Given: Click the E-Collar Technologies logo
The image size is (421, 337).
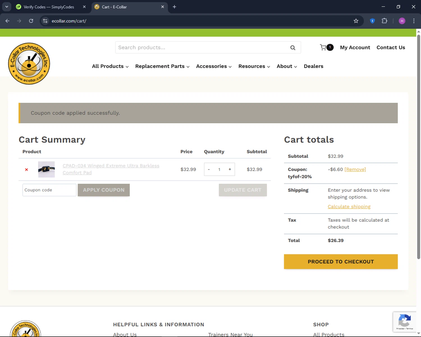Looking at the screenshot, I should click(29, 63).
